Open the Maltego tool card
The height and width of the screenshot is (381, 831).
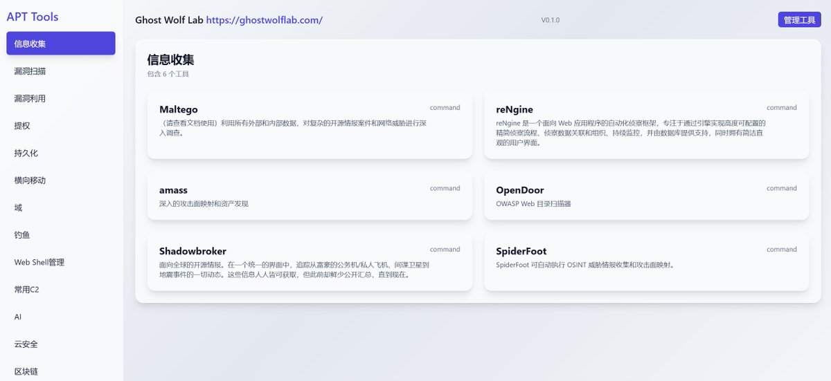[x=310, y=124]
